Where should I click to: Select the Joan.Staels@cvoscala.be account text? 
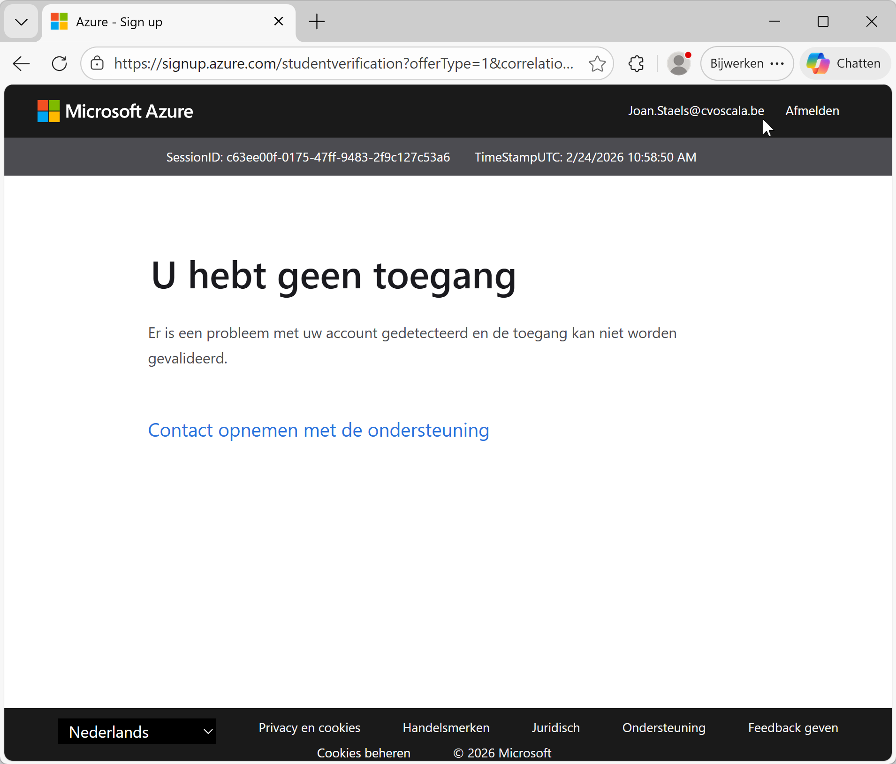[x=696, y=111]
